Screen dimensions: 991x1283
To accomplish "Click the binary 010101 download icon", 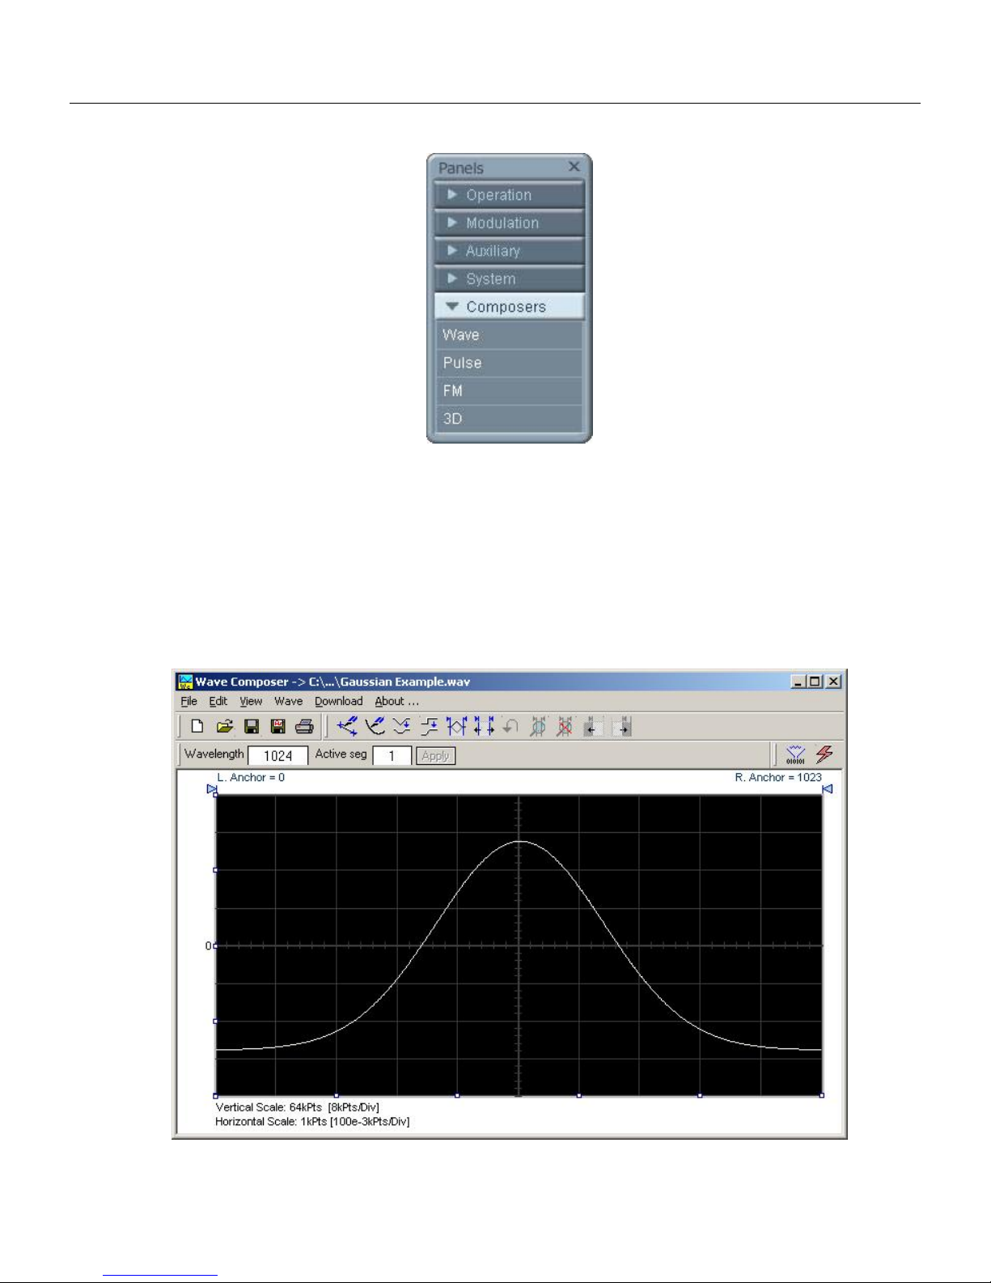I will click(x=795, y=754).
